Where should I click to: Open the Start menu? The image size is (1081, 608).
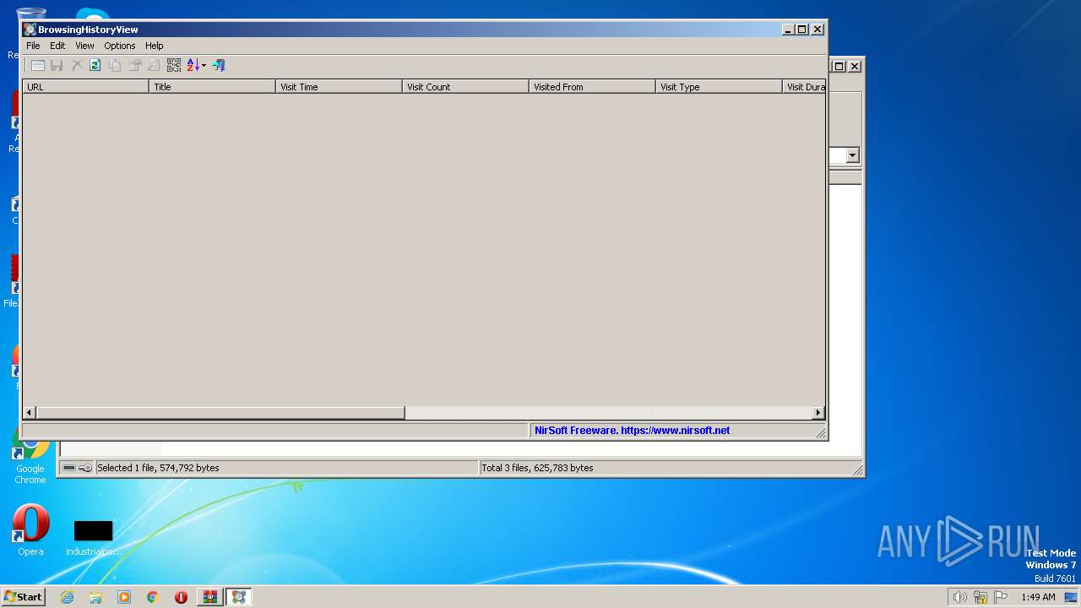[x=23, y=596]
